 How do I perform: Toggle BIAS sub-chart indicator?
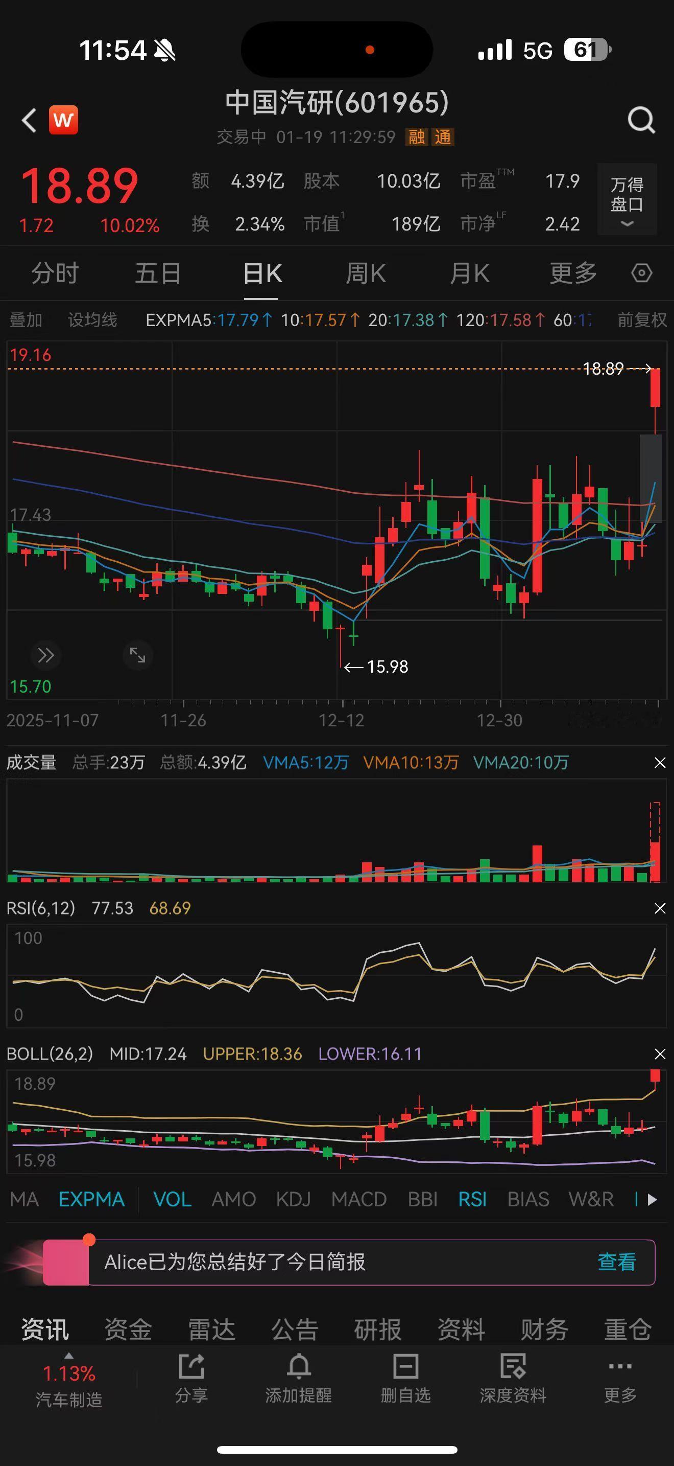(x=528, y=1200)
